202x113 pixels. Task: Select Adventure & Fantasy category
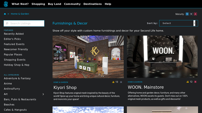[x=17, y=78]
